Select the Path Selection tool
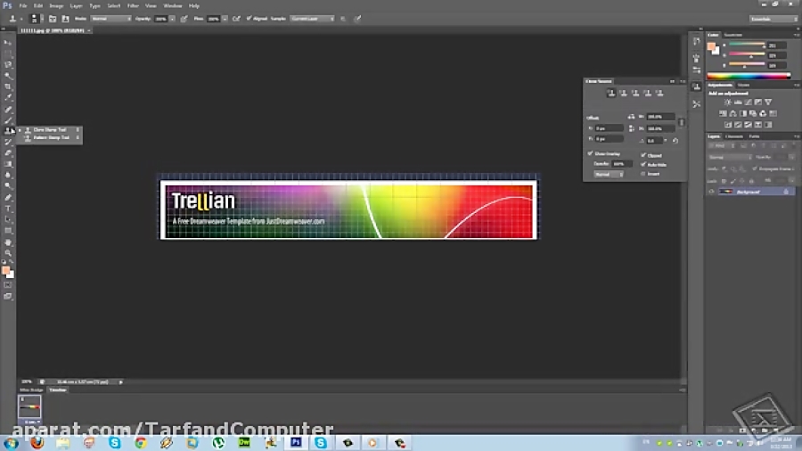This screenshot has width=802, height=451. tap(8, 219)
